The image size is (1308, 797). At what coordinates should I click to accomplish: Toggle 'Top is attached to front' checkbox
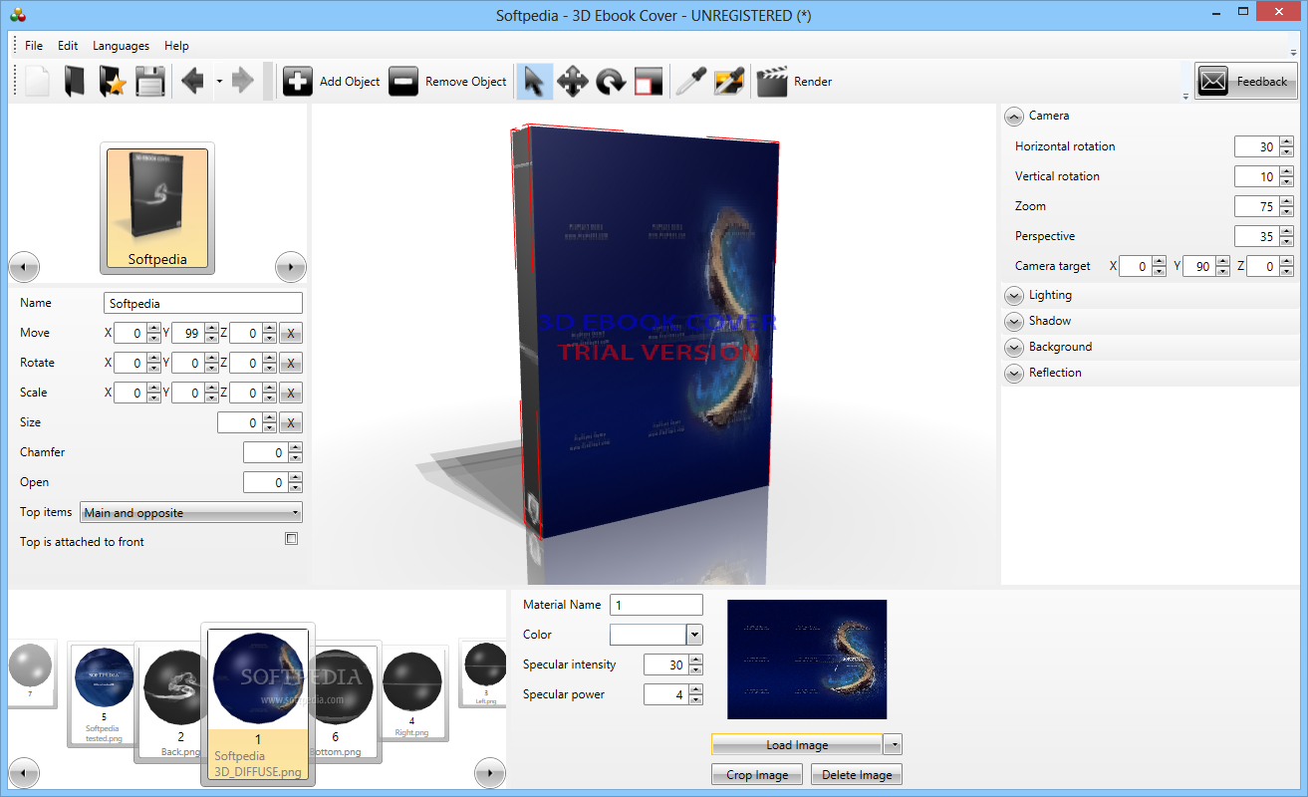coord(291,539)
